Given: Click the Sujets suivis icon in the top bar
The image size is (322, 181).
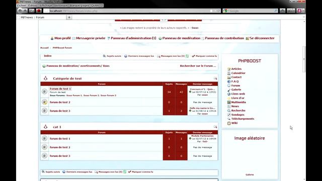Looking at the screenshot, I should coord(104,56).
